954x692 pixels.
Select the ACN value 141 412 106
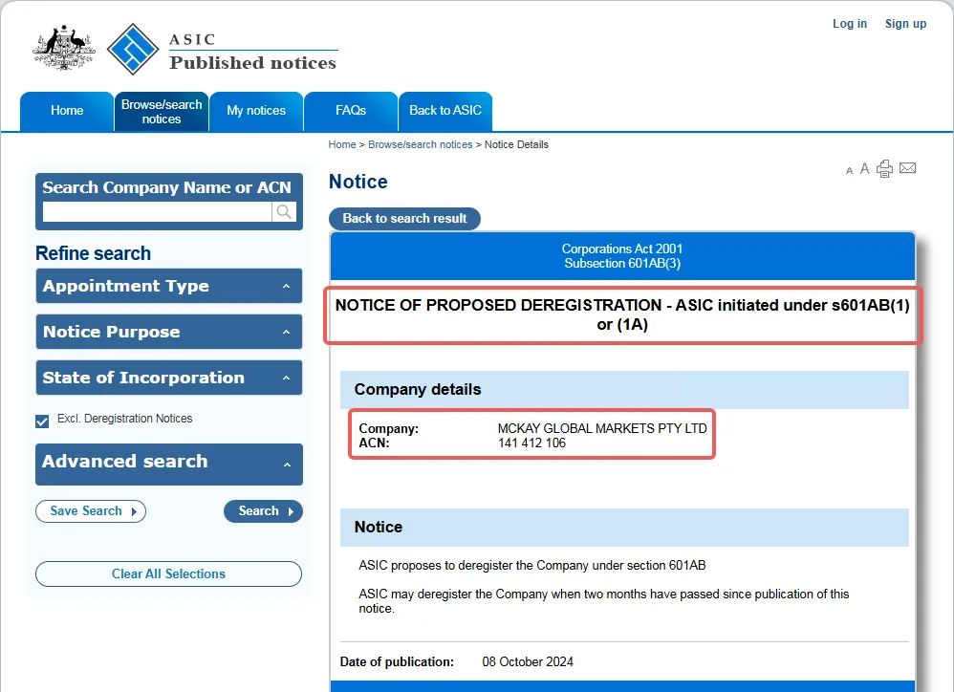pos(531,443)
